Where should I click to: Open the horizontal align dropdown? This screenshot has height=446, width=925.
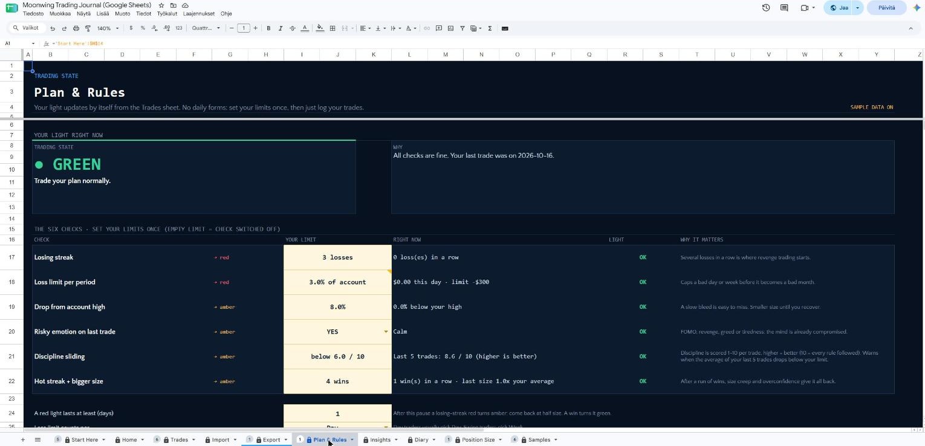tap(365, 28)
